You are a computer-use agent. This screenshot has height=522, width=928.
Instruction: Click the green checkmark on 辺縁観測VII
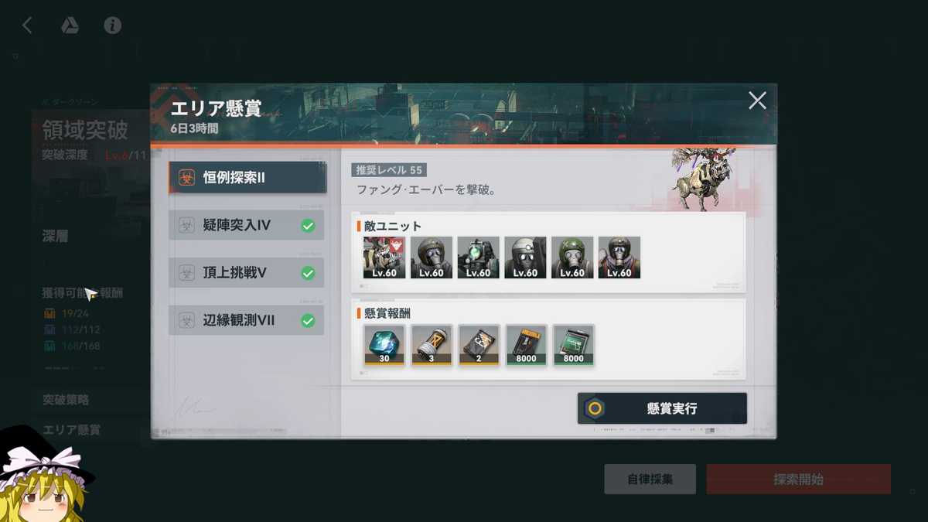308,320
